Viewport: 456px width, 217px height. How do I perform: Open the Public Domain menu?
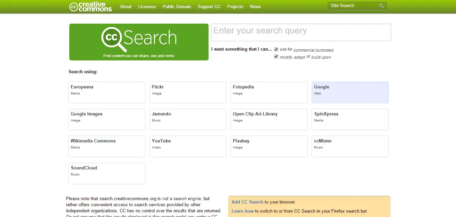(176, 6)
